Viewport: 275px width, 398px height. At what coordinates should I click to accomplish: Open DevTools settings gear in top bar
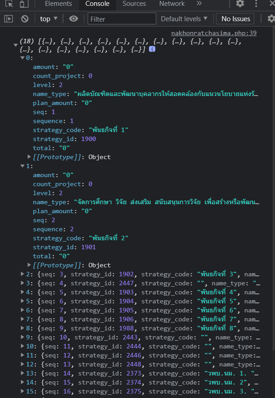[240, 4]
